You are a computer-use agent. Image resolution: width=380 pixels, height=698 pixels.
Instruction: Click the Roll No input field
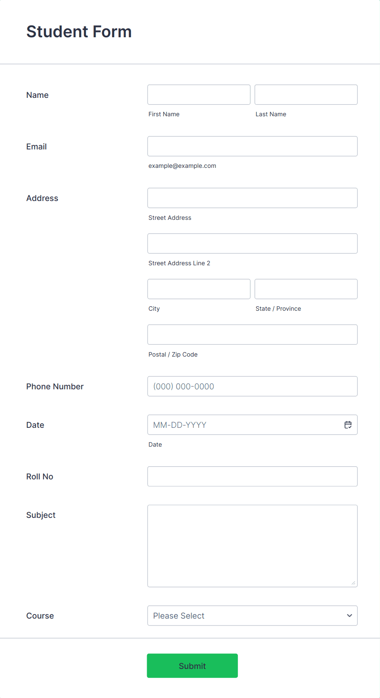[x=252, y=476]
